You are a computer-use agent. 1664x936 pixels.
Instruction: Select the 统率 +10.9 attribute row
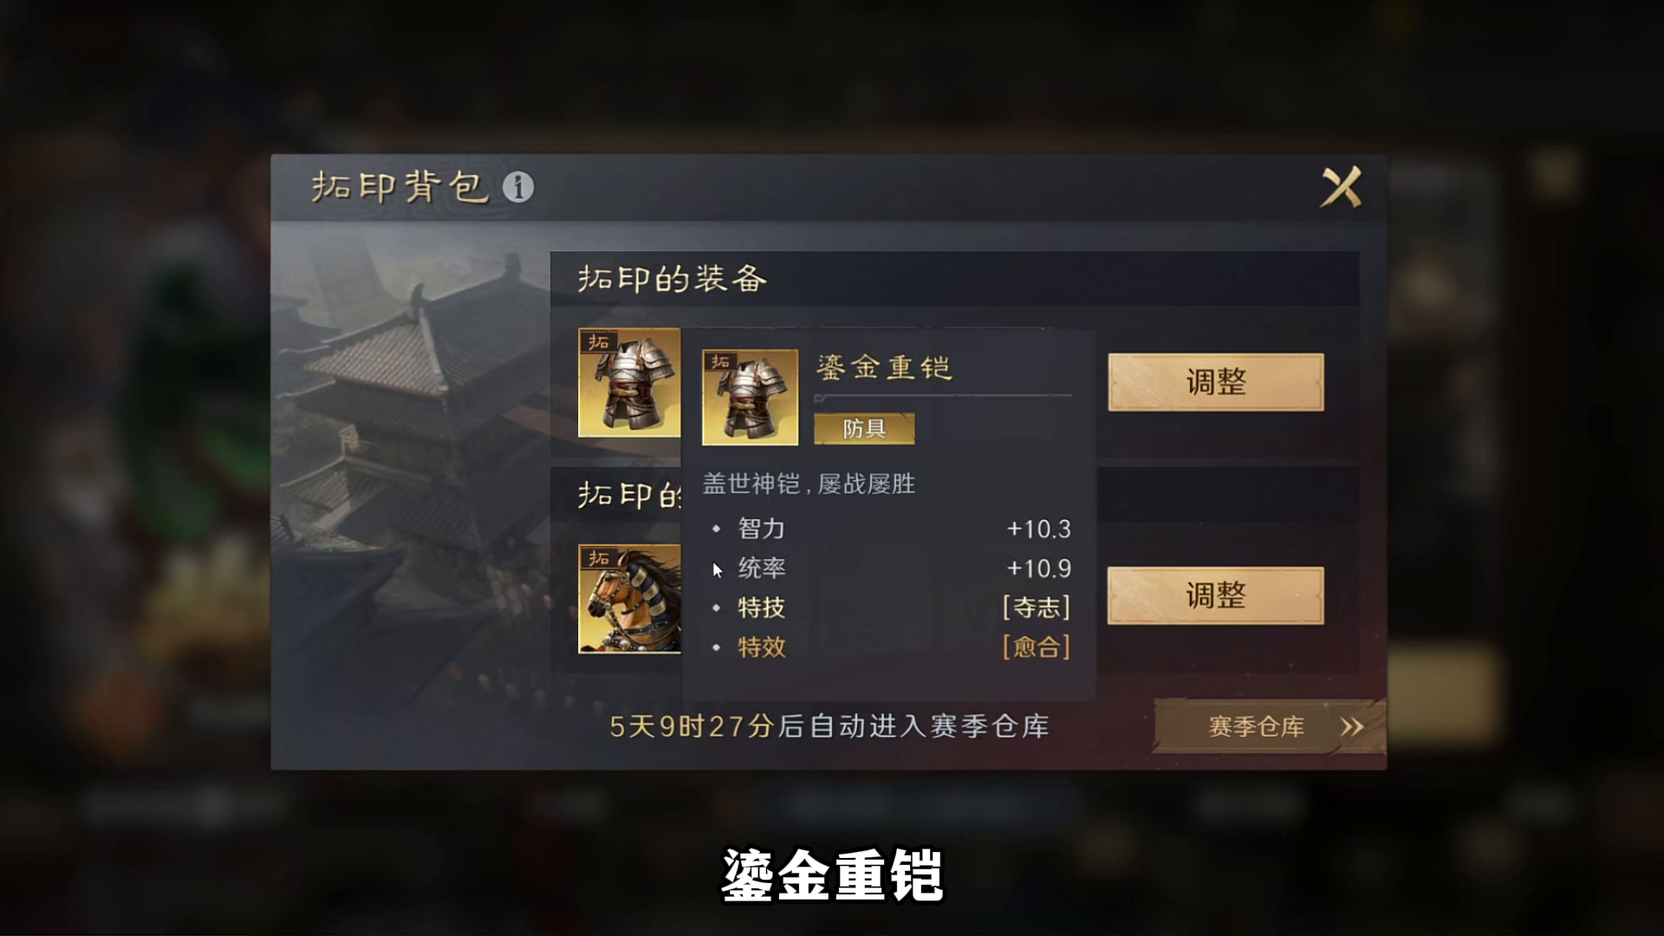point(890,569)
